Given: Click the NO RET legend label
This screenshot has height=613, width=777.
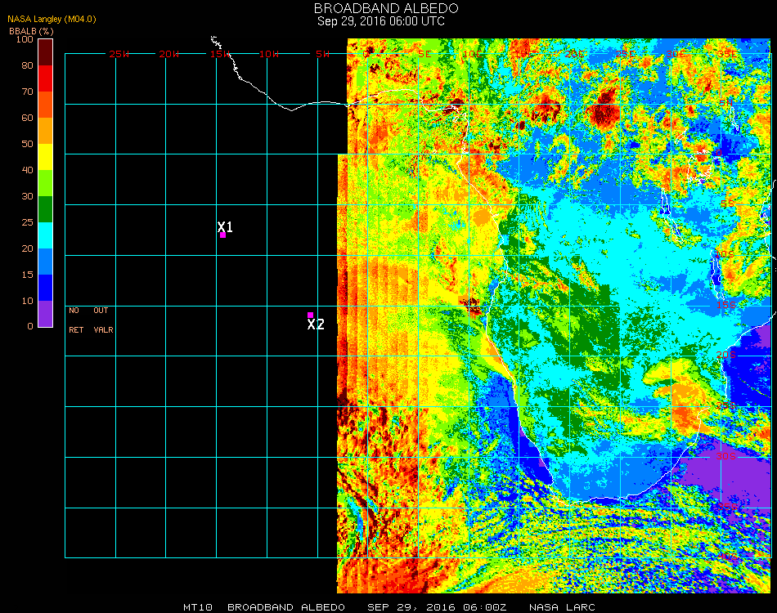Looking at the screenshot, I should click(74, 320).
